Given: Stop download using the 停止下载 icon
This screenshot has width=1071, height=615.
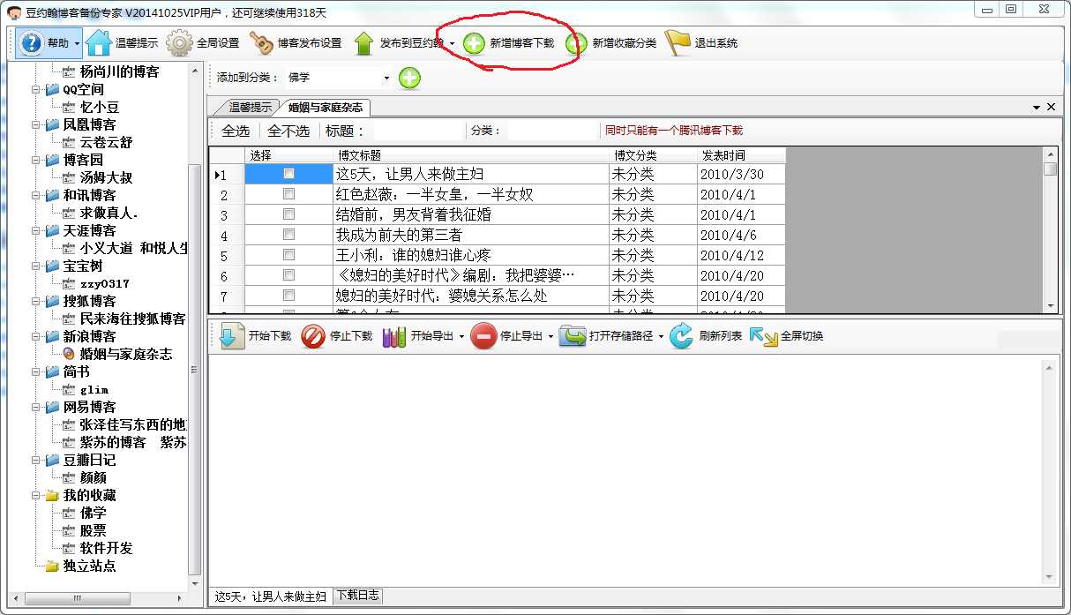Looking at the screenshot, I should pos(311,335).
